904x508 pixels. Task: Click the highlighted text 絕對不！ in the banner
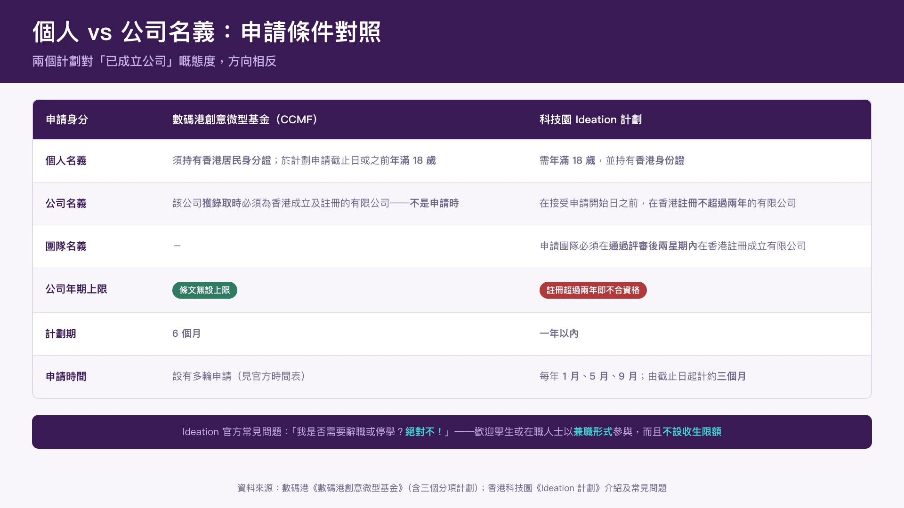point(424,432)
